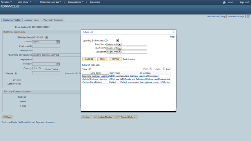This screenshot has height=141, width=251.
Task: Focus the Long Name input field
Action: (134, 44)
